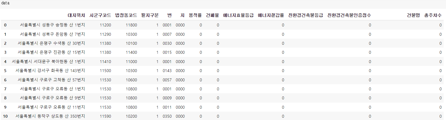Click the 총주차수 column header
This screenshot has width=446, height=120.
[x=433, y=15]
